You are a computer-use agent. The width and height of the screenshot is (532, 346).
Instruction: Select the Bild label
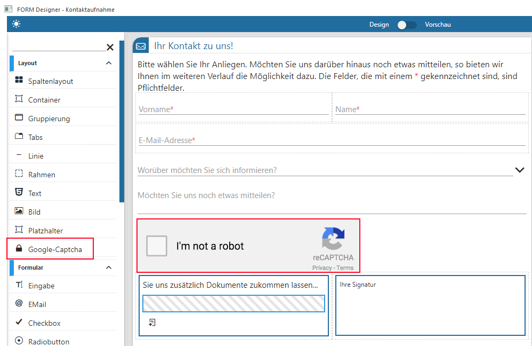(x=34, y=212)
